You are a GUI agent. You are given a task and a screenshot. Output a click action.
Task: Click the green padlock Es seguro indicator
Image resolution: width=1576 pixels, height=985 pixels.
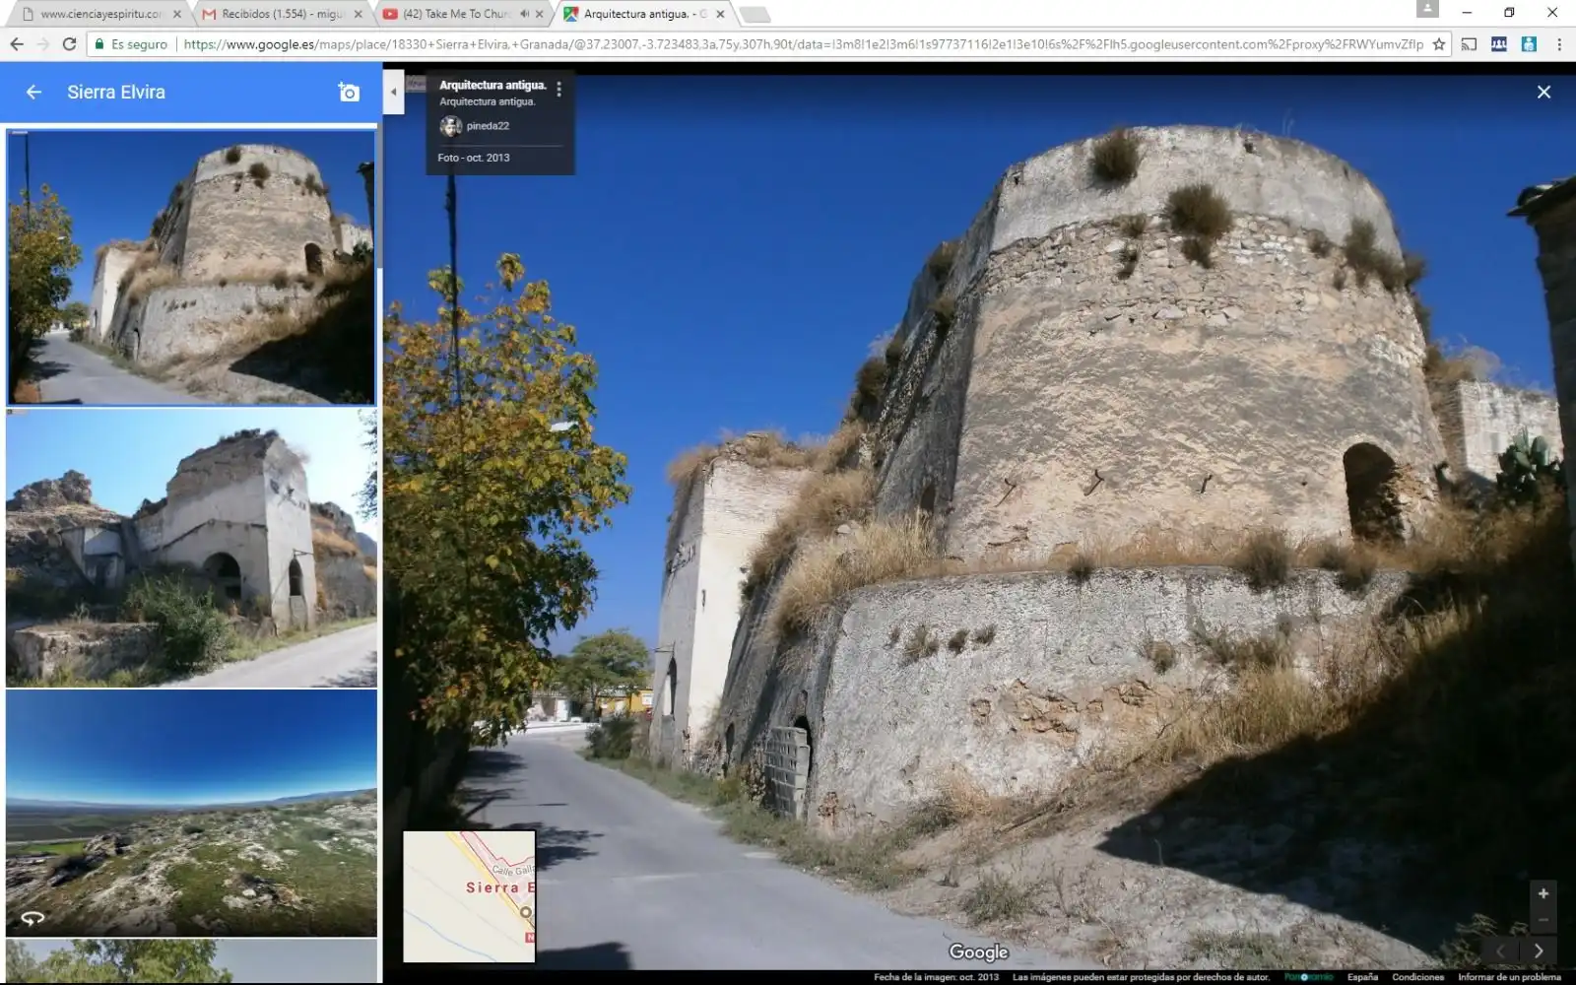point(132,44)
